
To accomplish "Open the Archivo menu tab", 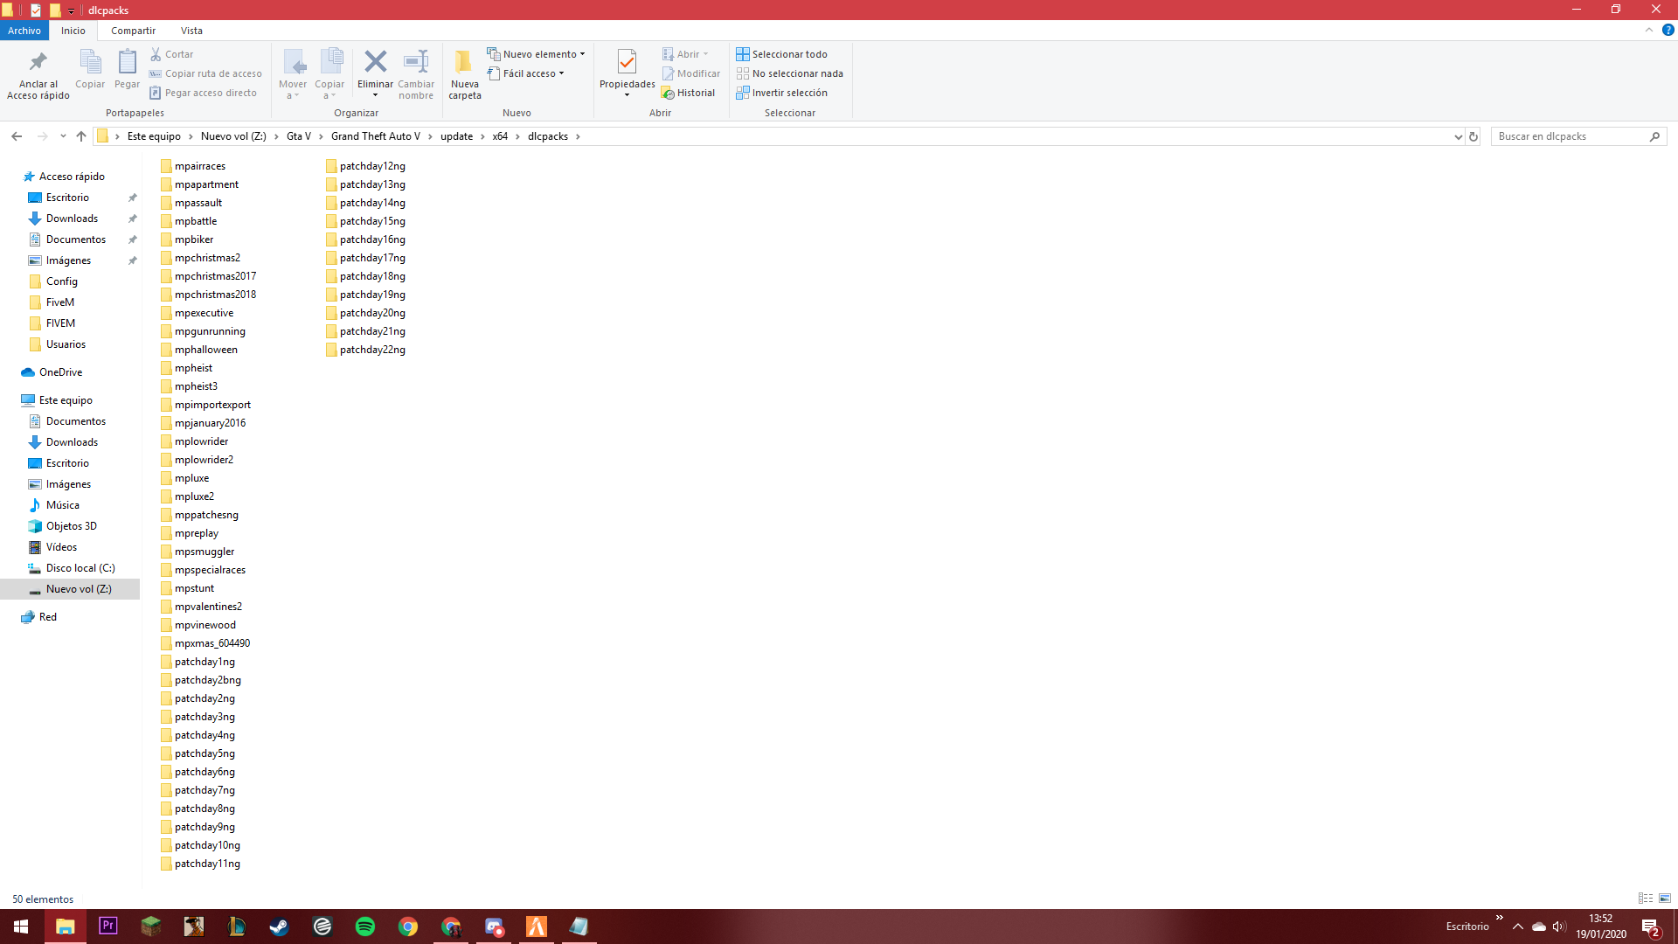I will (x=24, y=31).
